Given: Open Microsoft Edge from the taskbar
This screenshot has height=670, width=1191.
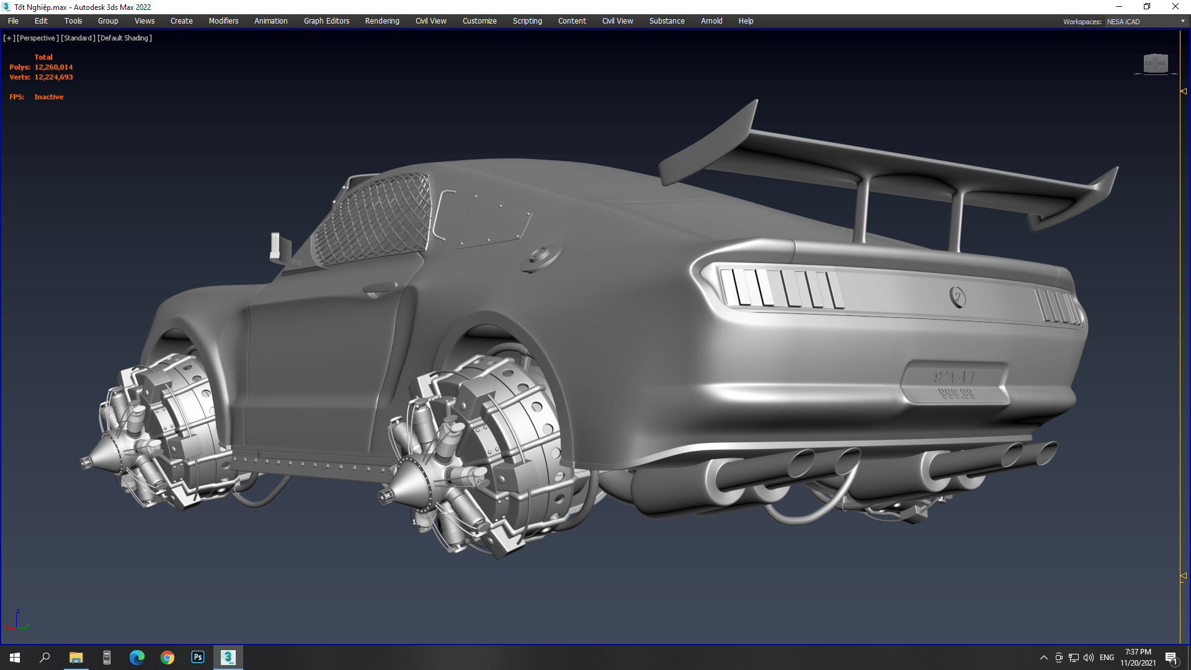Looking at the screenshot, I should (136, 657).
